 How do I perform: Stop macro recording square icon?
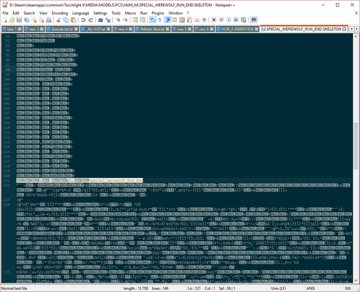tap(221, 20)
